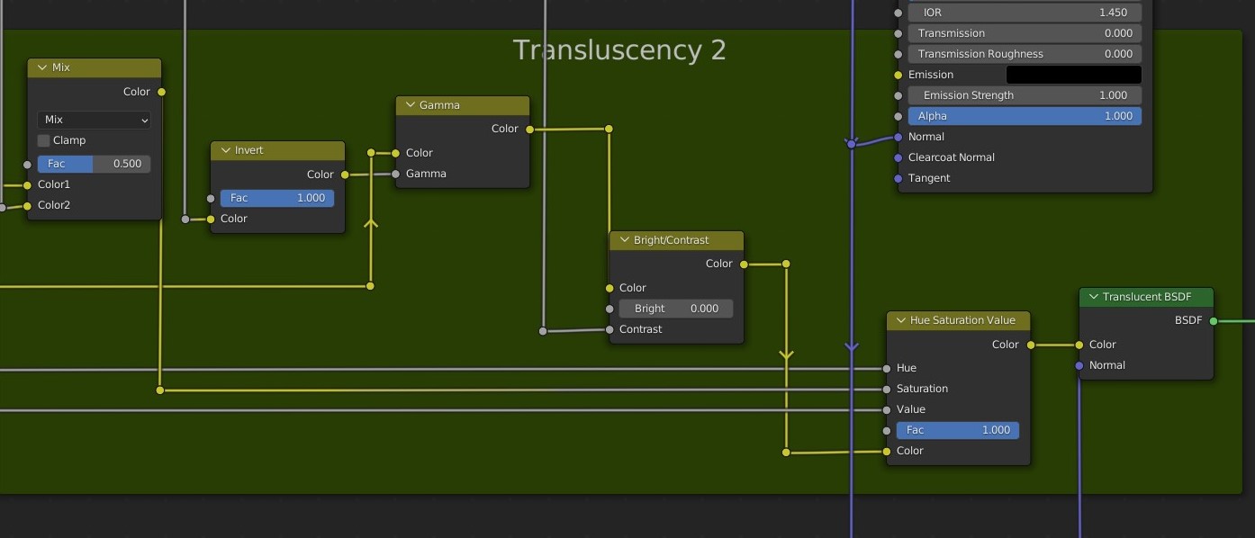Enable the Clamp checkbox in Mix node
1255x538 pixels.
tap(43, 140)
